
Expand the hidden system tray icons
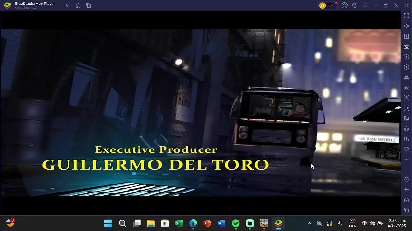[309, 223]
